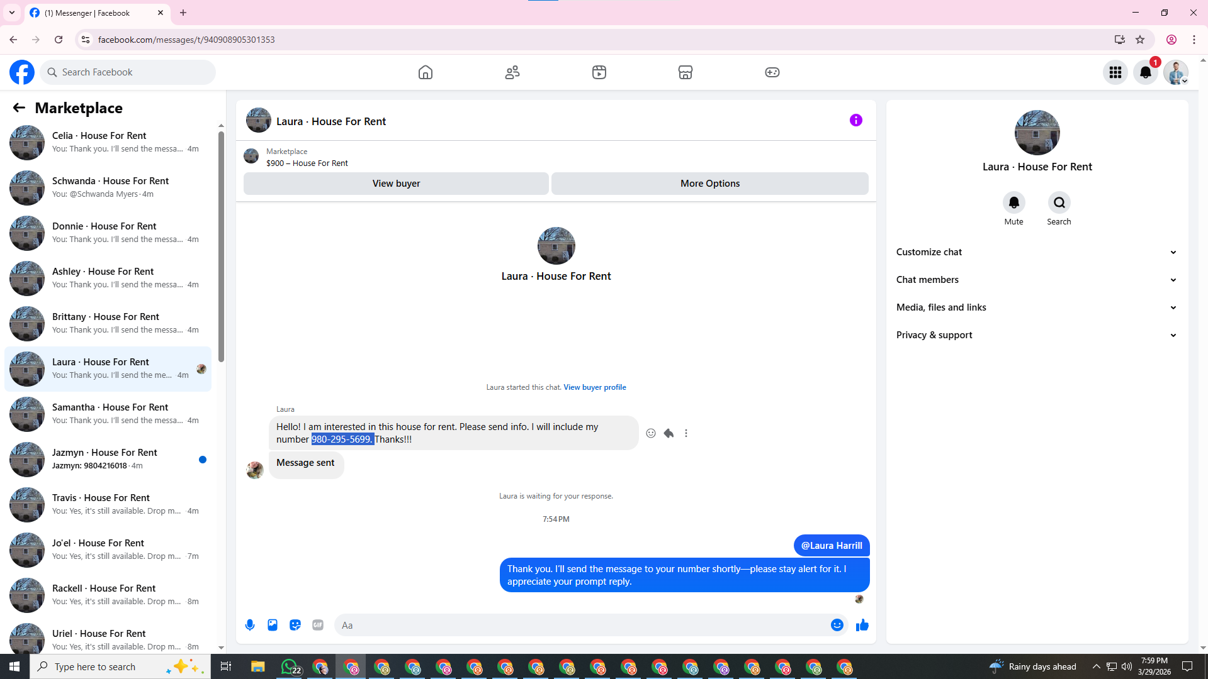Open conversation information icon
Image resolution: width=1208 pixels, height=679 pixels.
[856, 120]
